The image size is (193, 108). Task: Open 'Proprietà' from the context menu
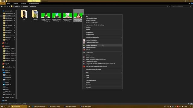pyautogui.click(x=88, y=88)
